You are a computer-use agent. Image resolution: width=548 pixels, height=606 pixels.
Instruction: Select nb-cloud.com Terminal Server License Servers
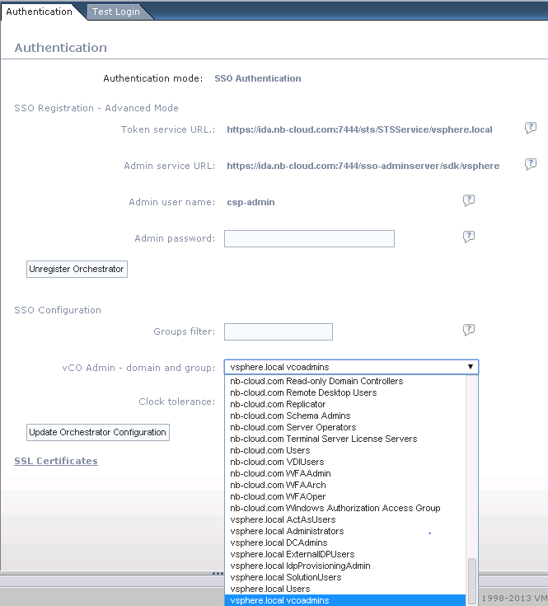click(345, 439)
